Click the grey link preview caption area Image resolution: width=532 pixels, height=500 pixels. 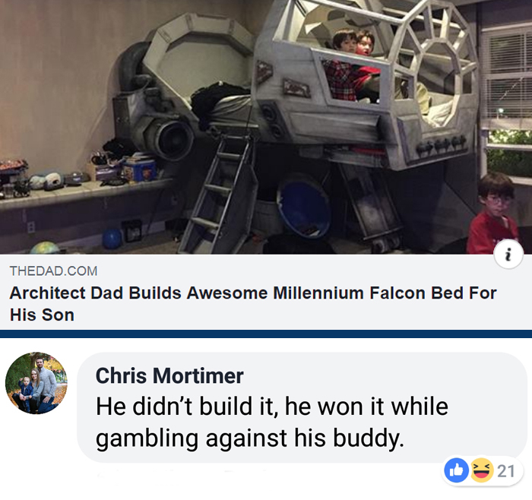(266, 292)
